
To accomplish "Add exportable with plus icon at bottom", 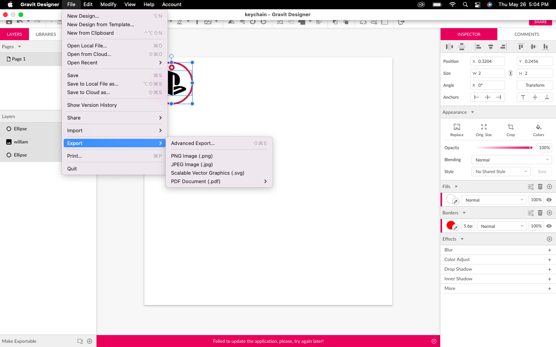I will pos(90,341).
